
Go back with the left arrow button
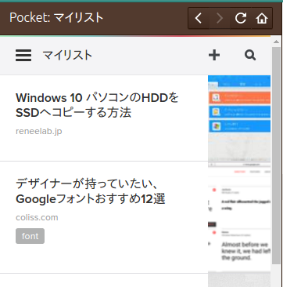click(199, 18)
